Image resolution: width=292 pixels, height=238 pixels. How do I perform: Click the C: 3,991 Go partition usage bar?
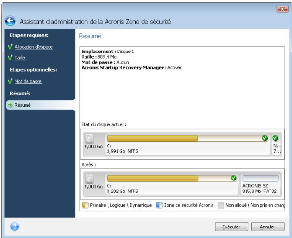187,138
